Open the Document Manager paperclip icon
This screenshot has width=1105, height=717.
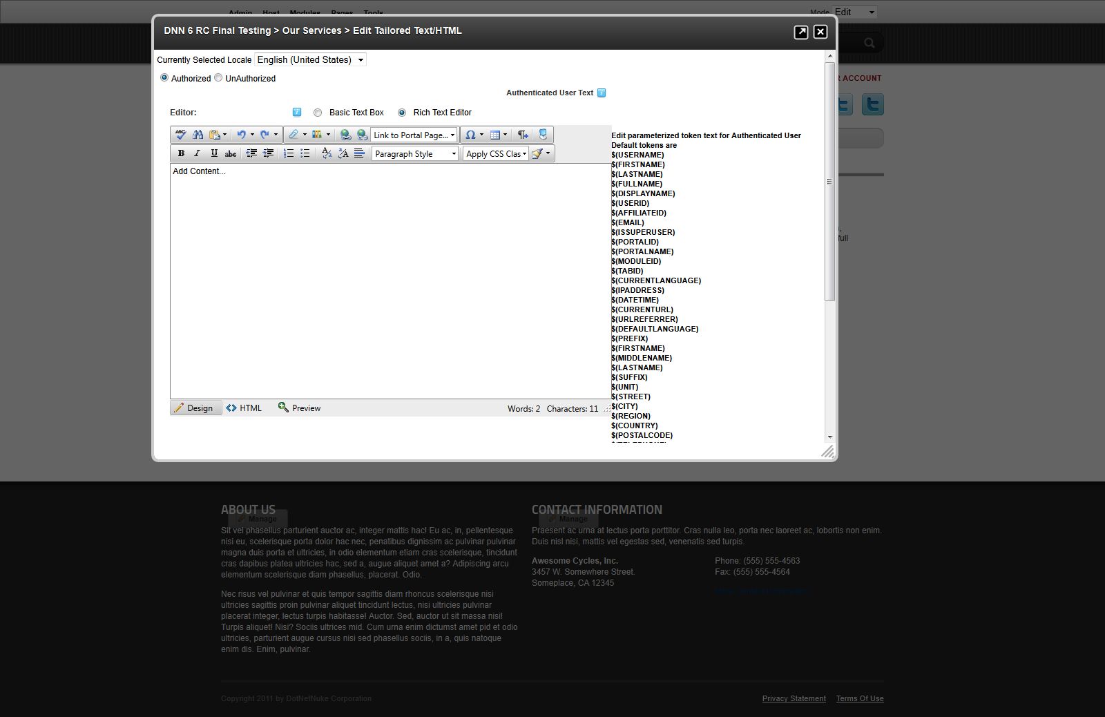(294, 135)
